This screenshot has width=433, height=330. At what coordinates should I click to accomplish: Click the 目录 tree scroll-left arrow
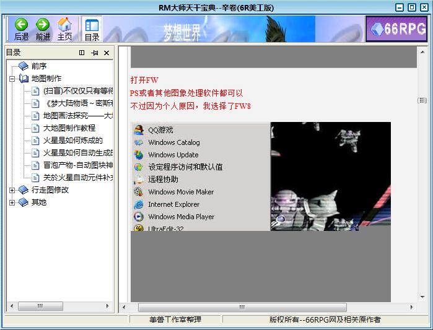click(x=12, y=306)
